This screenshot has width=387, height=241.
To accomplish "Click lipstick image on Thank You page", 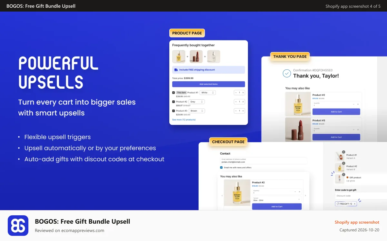I will pos(298,129).
